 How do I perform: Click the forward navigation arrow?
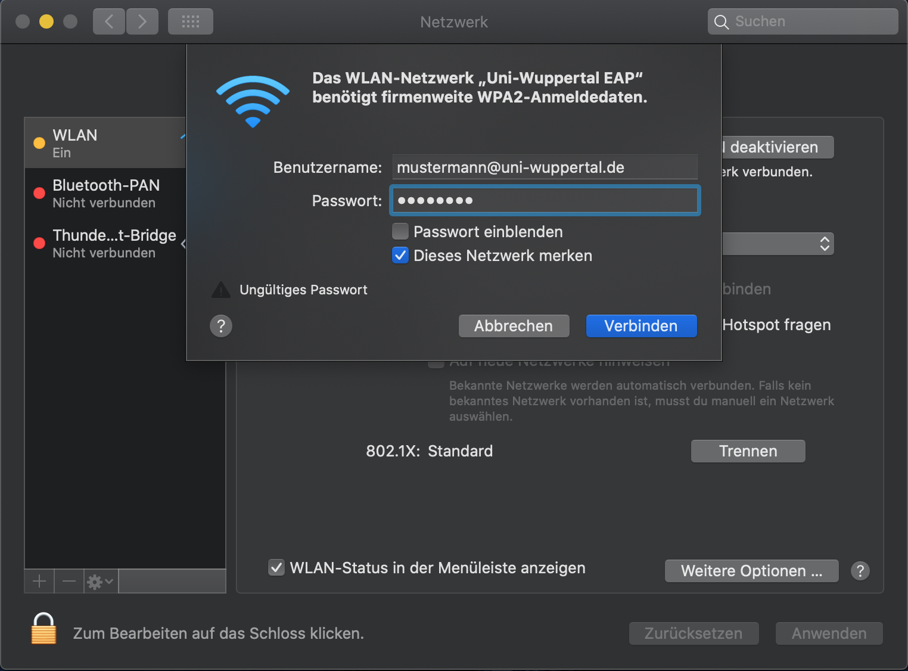[x=142, y=22]
